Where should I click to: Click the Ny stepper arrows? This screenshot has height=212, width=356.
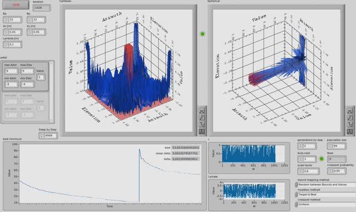pos(30,20)
